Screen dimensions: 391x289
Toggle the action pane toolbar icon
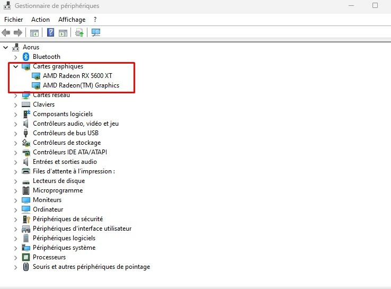(x=63, y=33)
